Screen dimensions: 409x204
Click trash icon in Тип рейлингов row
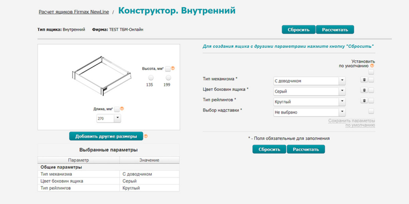(364, 101)
